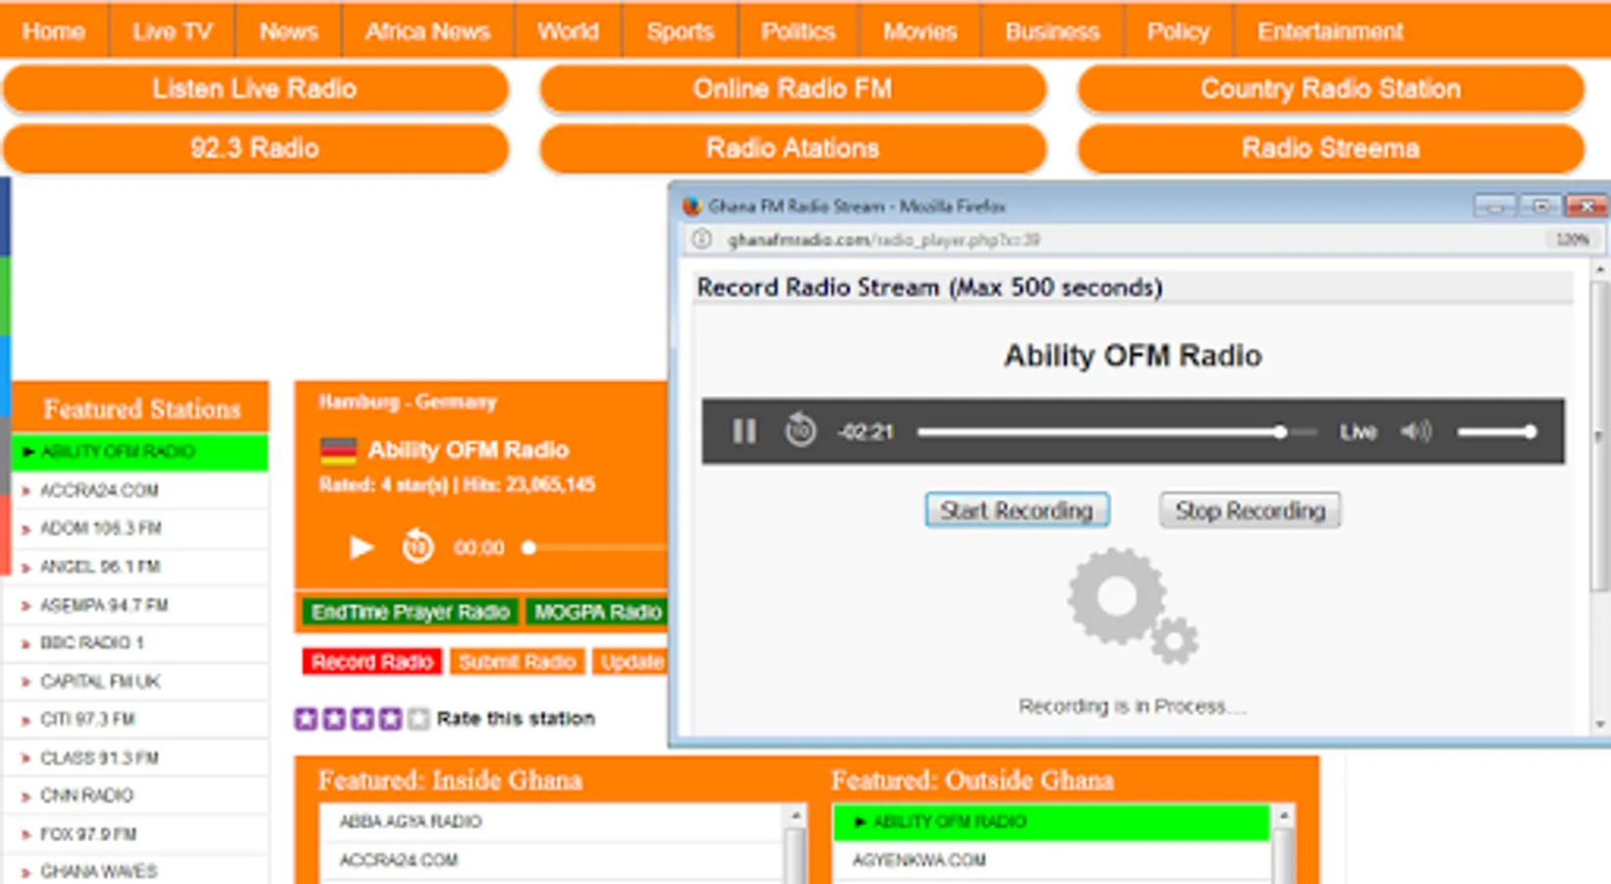Screen dimensions: 1611x884
Task: Click the Stop Recording button
Action: (x=1250, y=511)
